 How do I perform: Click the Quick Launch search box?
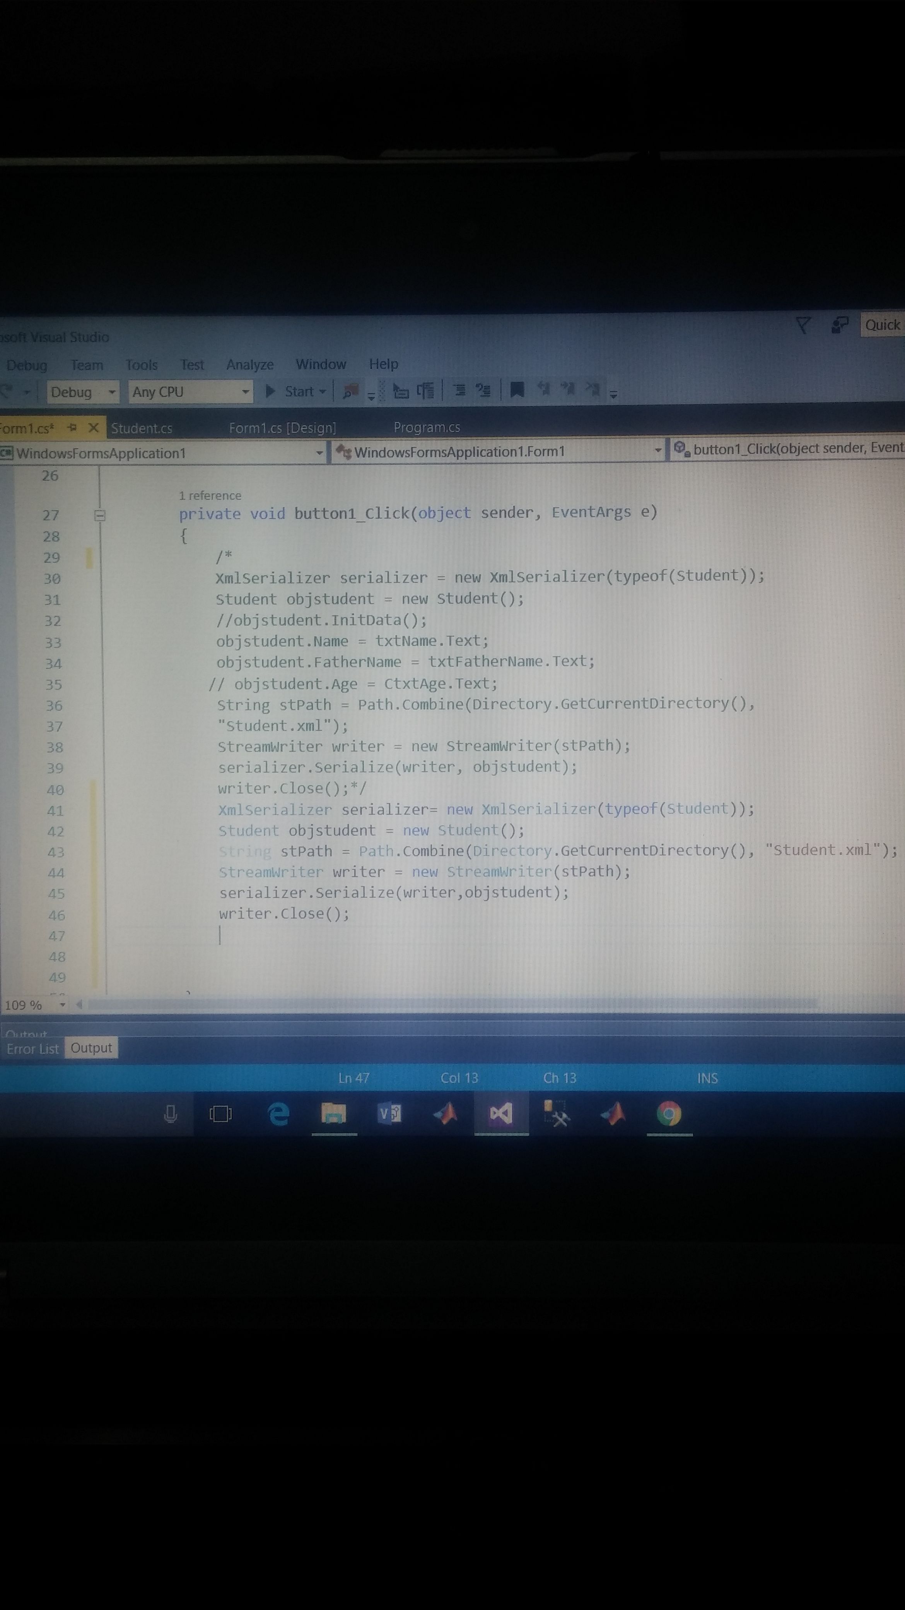[883, 324]
